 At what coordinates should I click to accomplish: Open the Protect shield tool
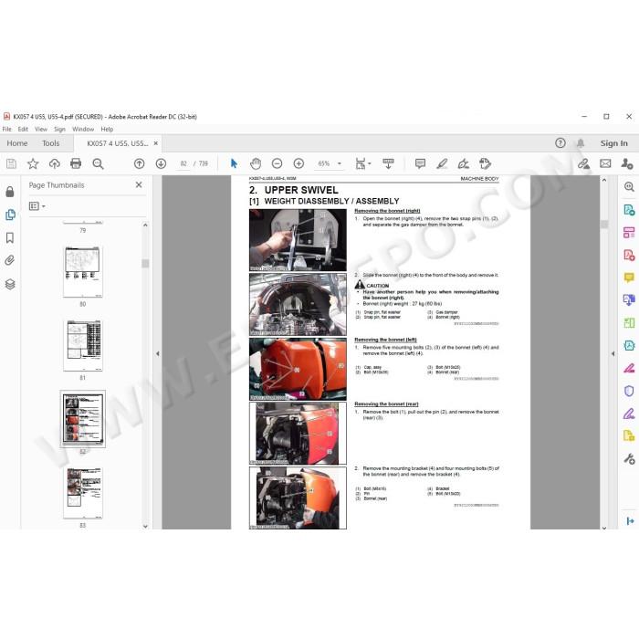pyautogui.click(x=629, y=391)
